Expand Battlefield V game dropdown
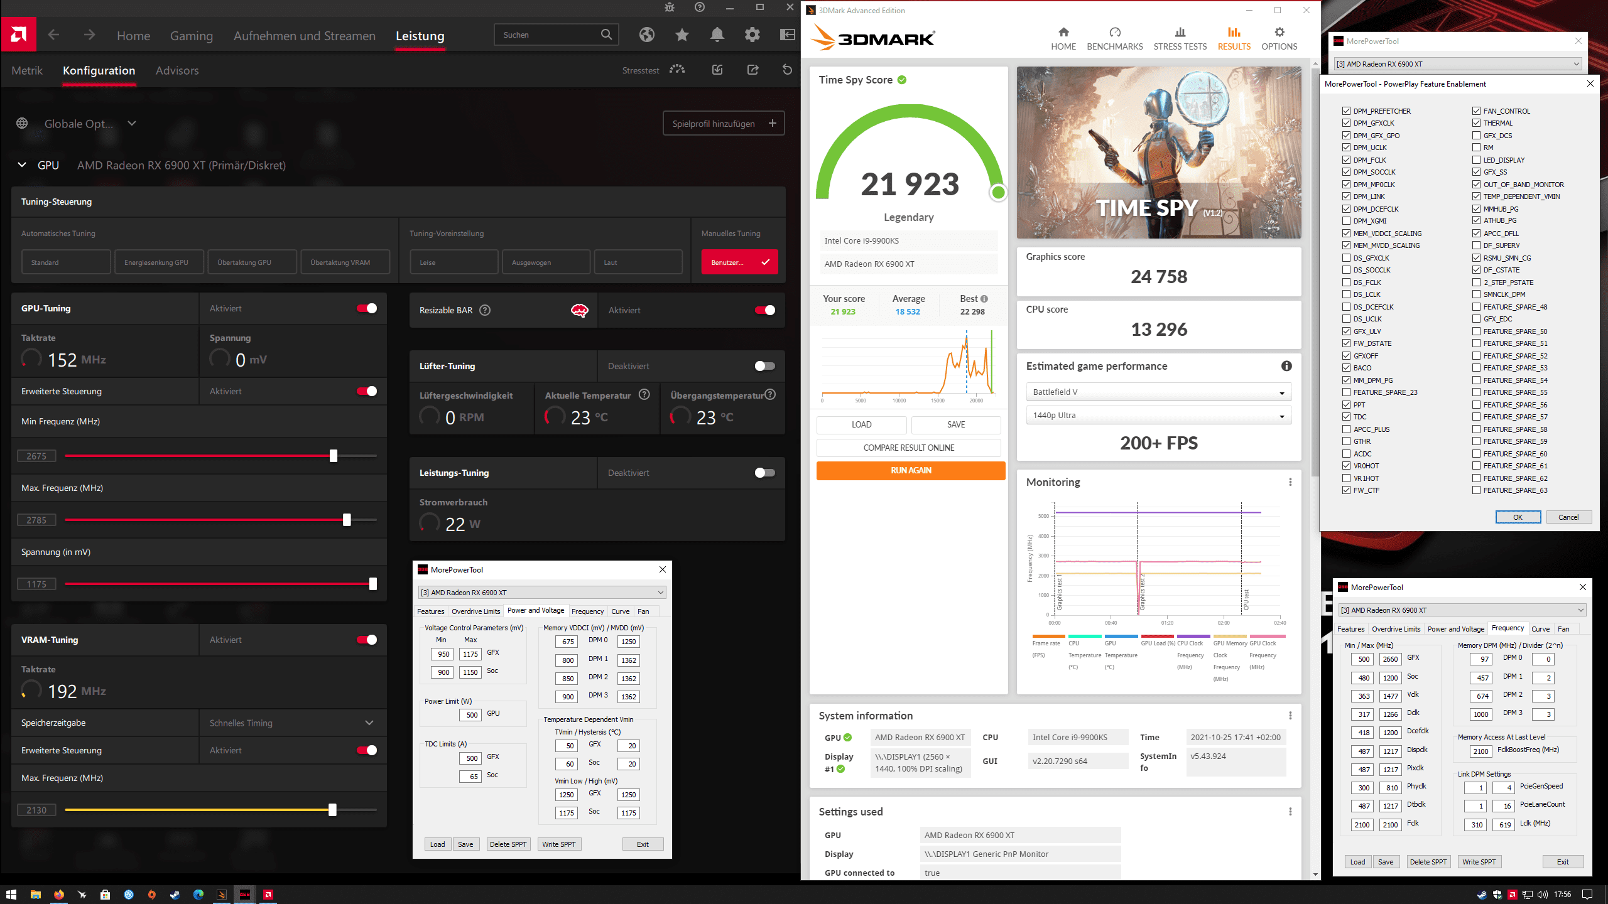Viewport: 1608px width, 904px height. 1158,392
